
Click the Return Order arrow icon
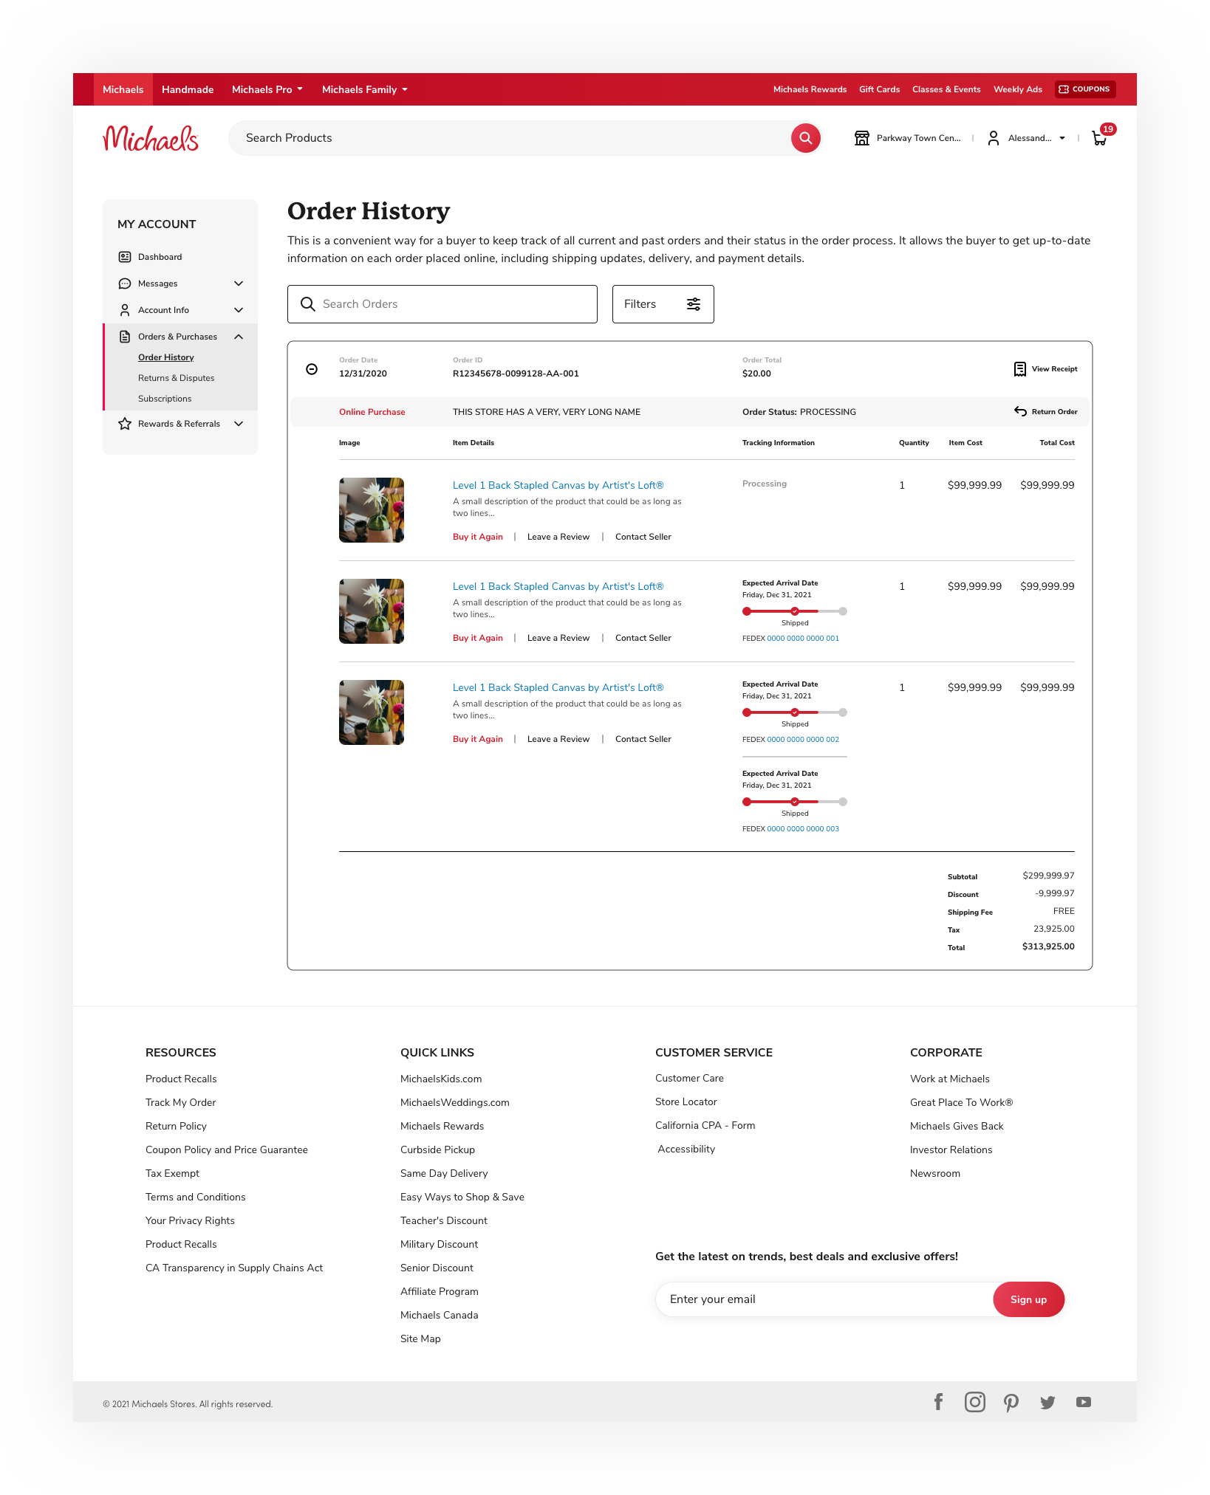click(1020, 411)
